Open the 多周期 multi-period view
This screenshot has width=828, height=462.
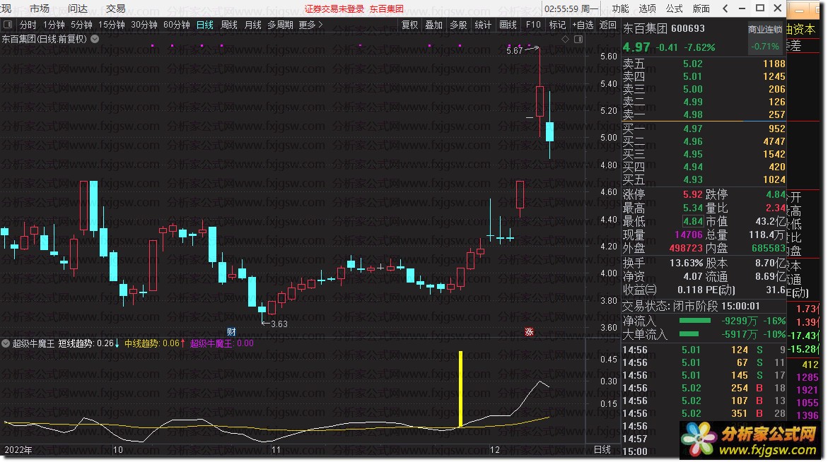pos(281,25)
